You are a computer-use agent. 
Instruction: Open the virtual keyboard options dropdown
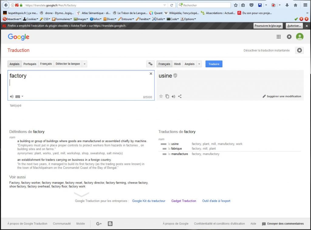coord(22,97)
